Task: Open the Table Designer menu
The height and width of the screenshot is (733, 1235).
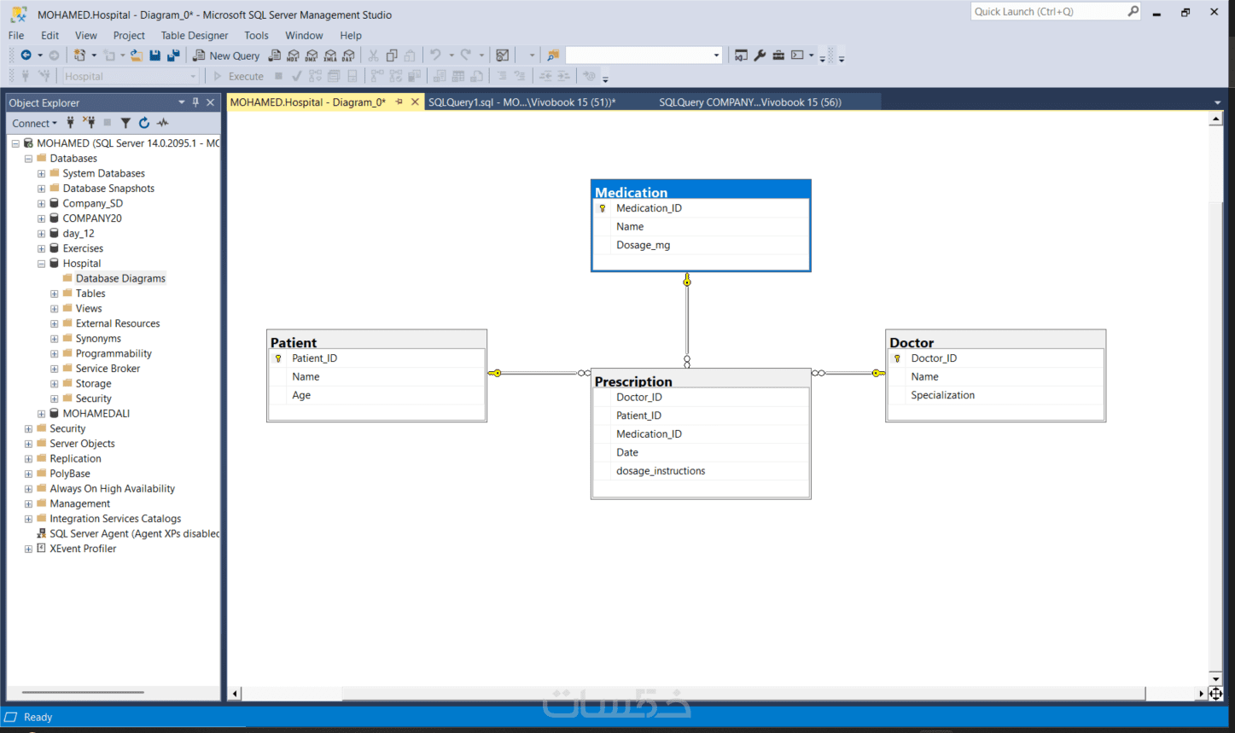Action: [195, 35]
